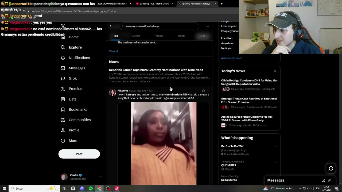The height and width of the screenshot is (192, 342).
Task: Open Profile in the sidebar
Action: pyautogui.click(x=70, y=130)
